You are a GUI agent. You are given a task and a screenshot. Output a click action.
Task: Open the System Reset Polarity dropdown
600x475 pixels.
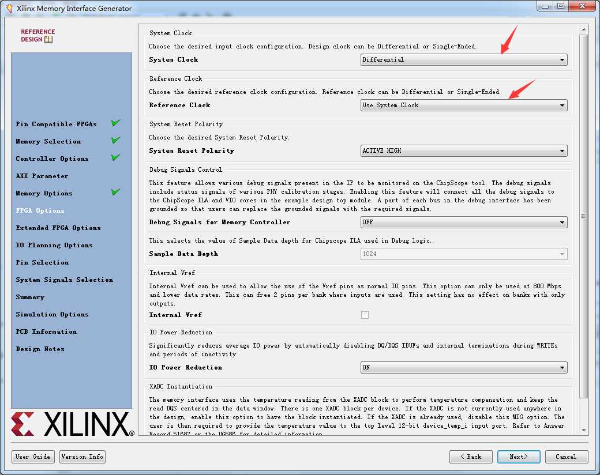tap(464, 150)
